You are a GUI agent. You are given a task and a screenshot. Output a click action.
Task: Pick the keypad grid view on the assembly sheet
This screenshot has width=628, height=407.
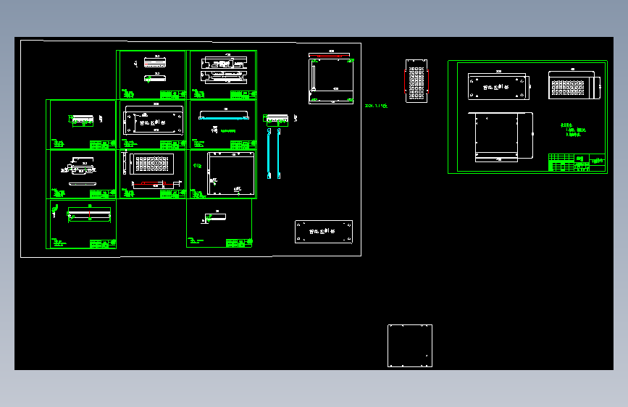[574, 85]
